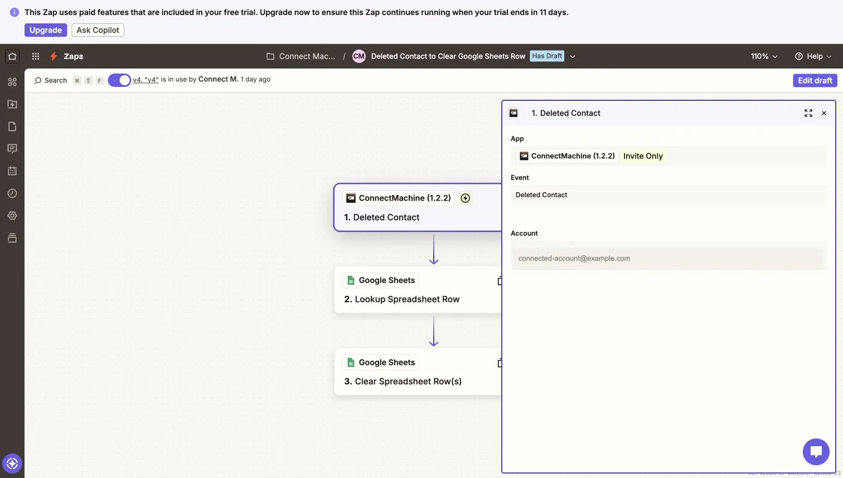843x478 pixels.
Task: Select the 1. Deleted Contact step
Action: click(418, 207)
